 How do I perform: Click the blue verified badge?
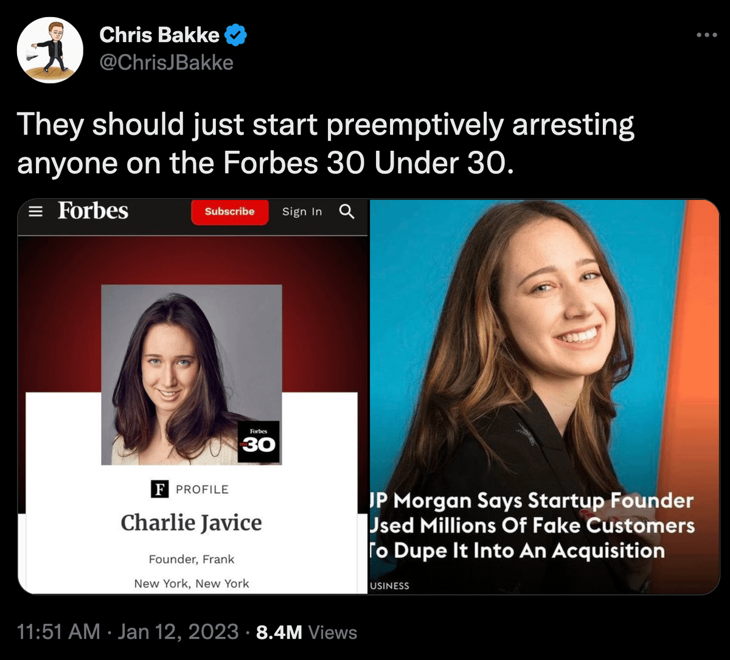236,35
